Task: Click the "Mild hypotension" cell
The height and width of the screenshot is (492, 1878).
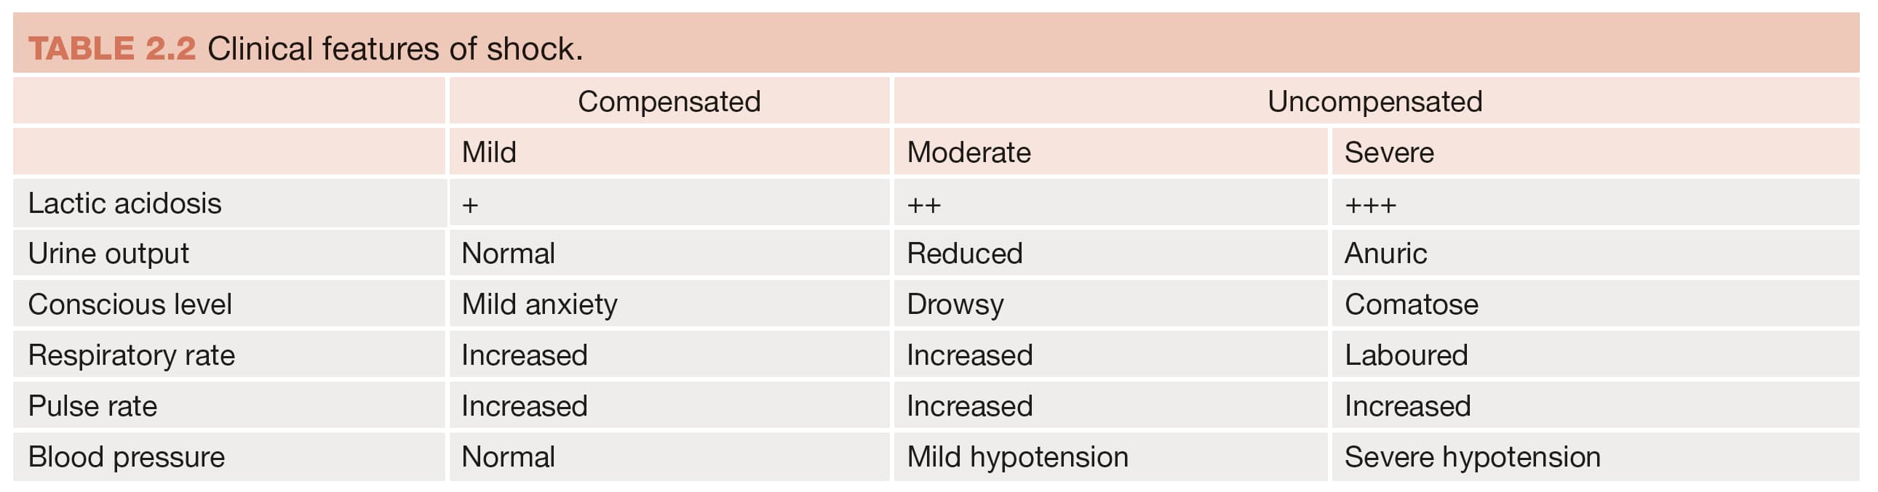Action: click(1017, 457)
